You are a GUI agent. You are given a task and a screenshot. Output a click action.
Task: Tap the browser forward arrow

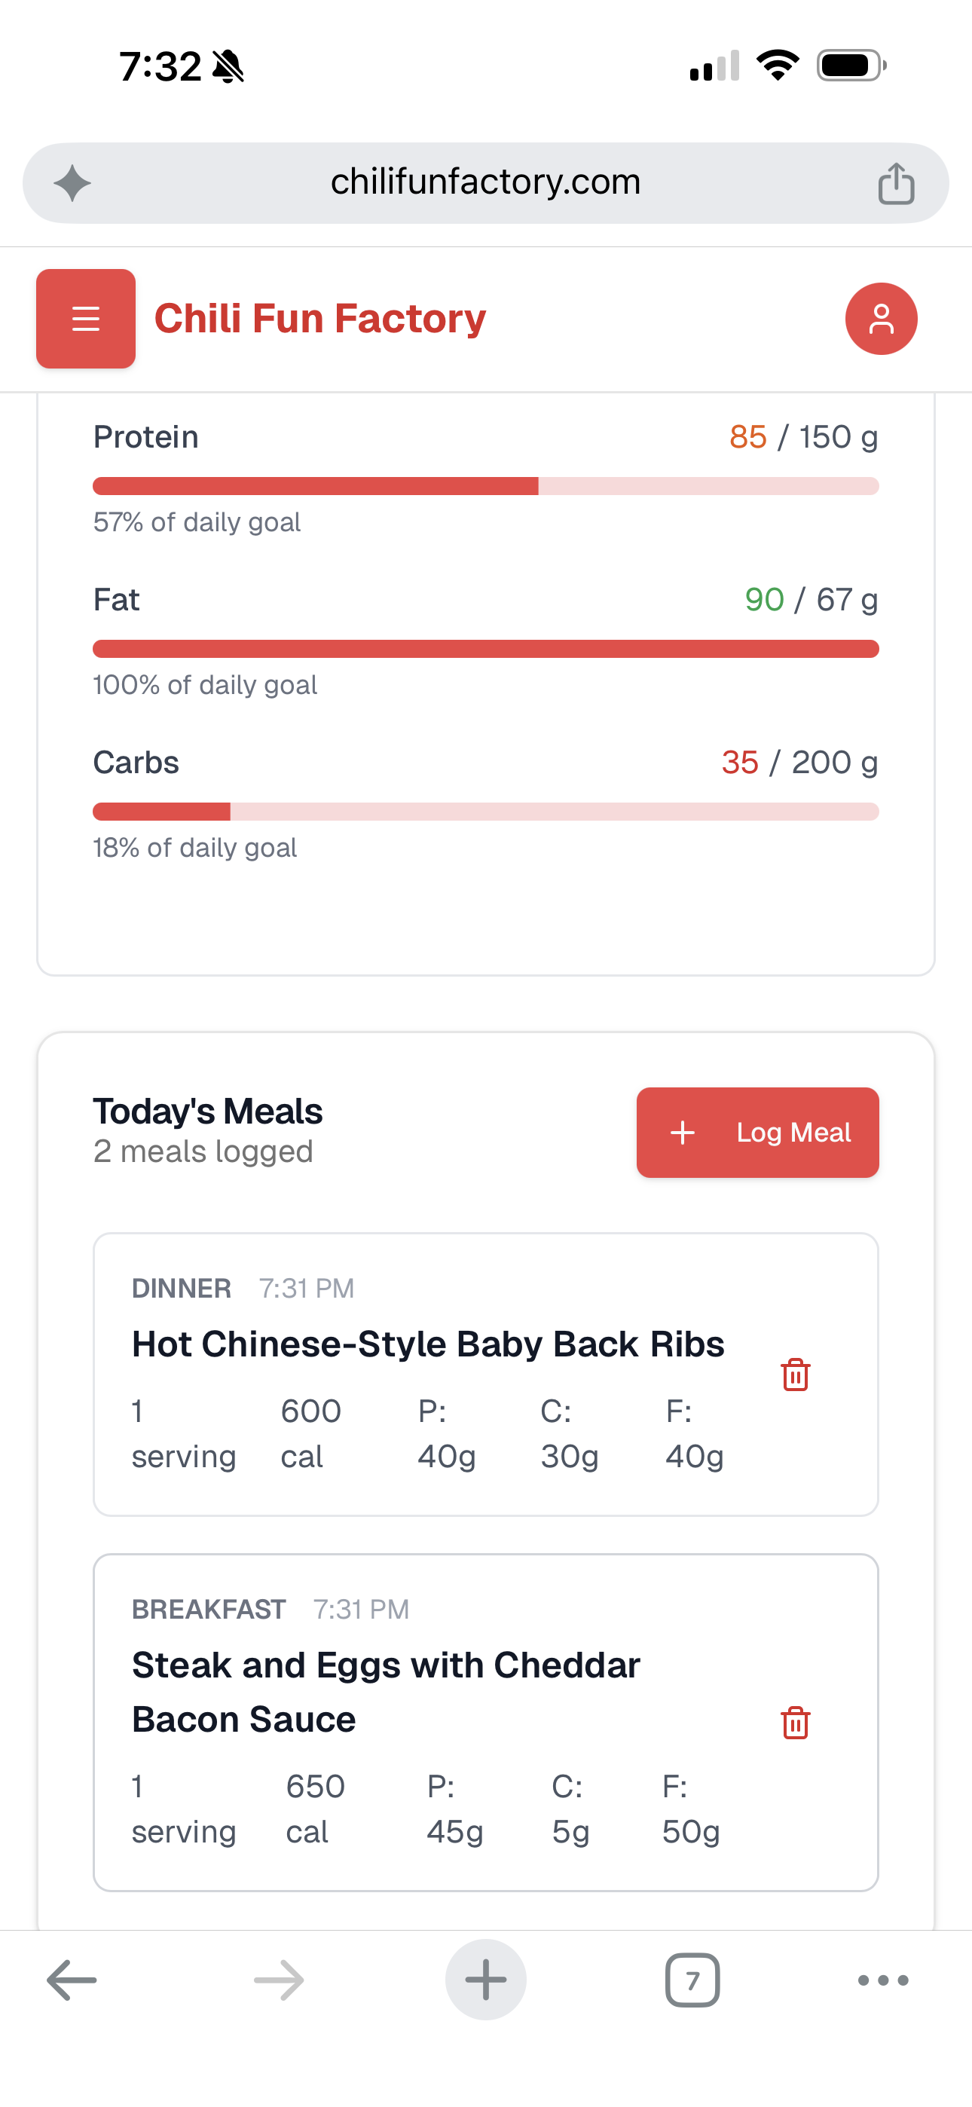point(279,1980)
